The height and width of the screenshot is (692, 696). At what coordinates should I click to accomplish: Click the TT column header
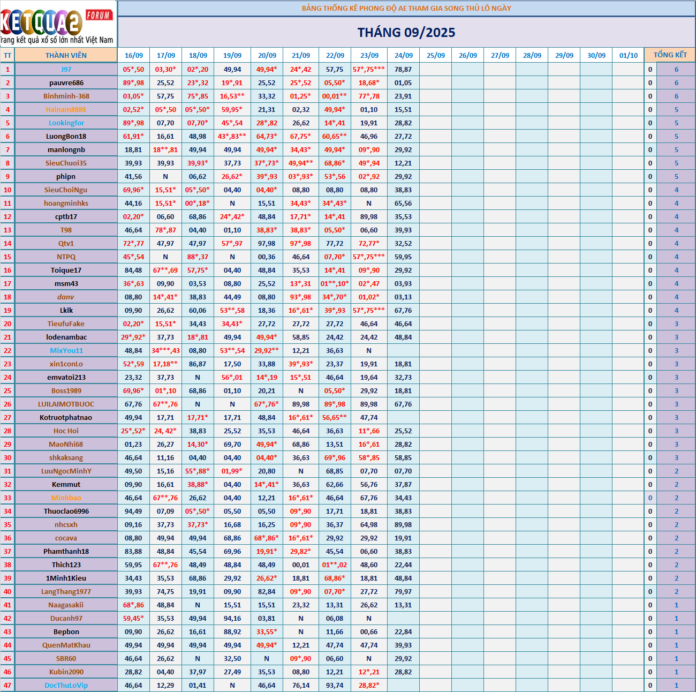pos(7,55)
